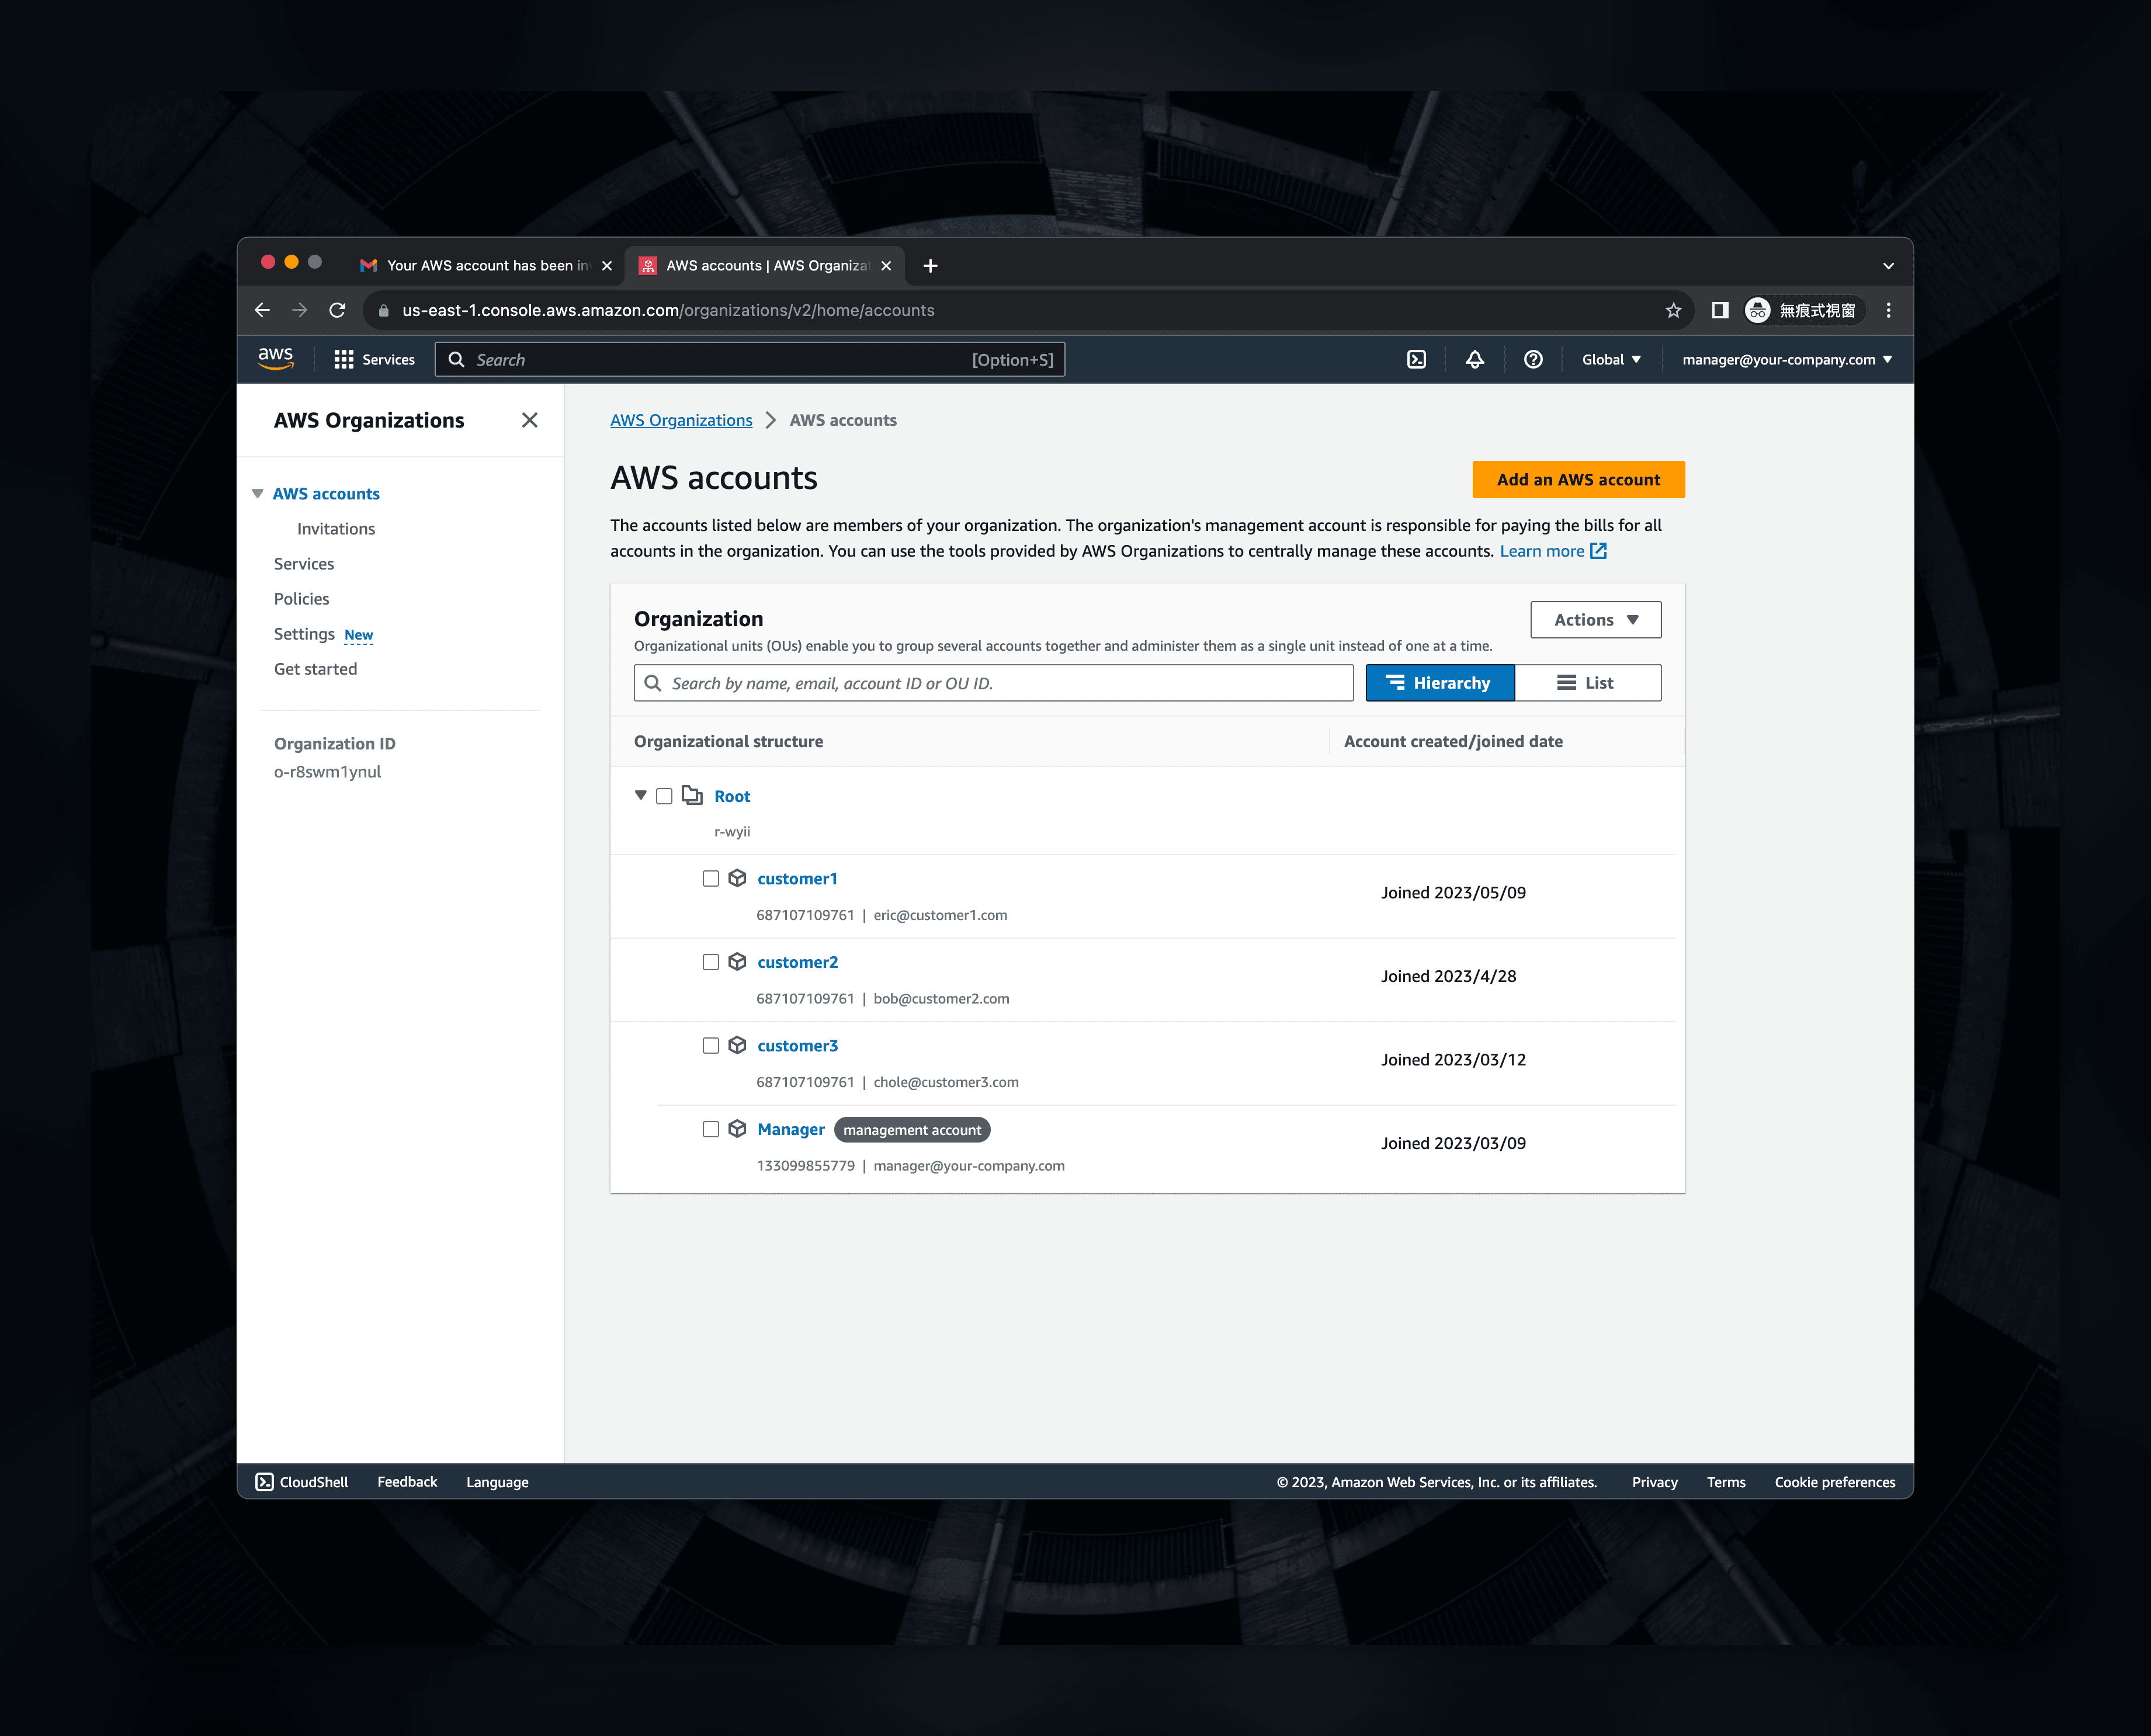2151x1736 pixels.
Task: Select the customer3 checkbox
Action: coord(710,1046)
